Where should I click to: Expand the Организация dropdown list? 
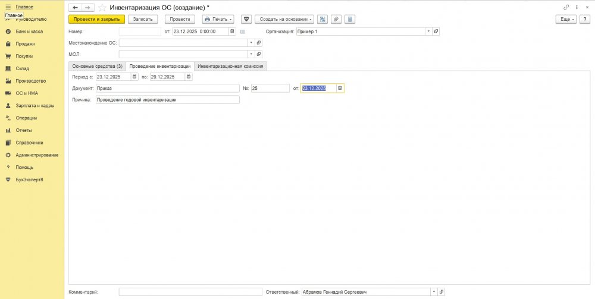coord(428,31)
